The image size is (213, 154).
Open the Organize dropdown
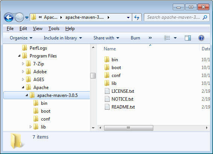(x=21, y=38)
